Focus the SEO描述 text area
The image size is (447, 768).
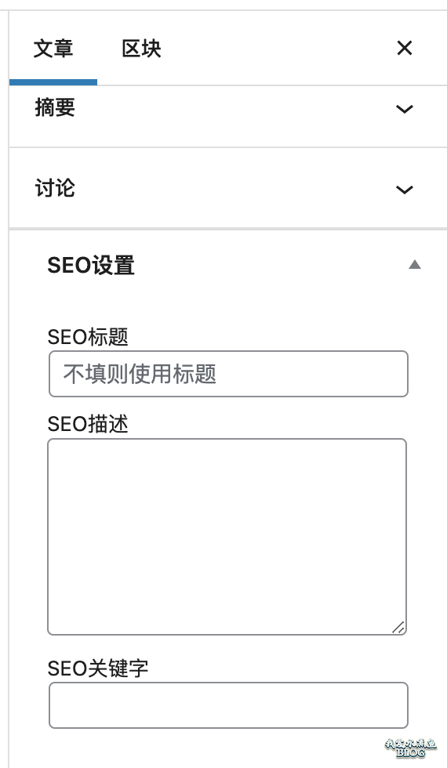click(227, 537)
